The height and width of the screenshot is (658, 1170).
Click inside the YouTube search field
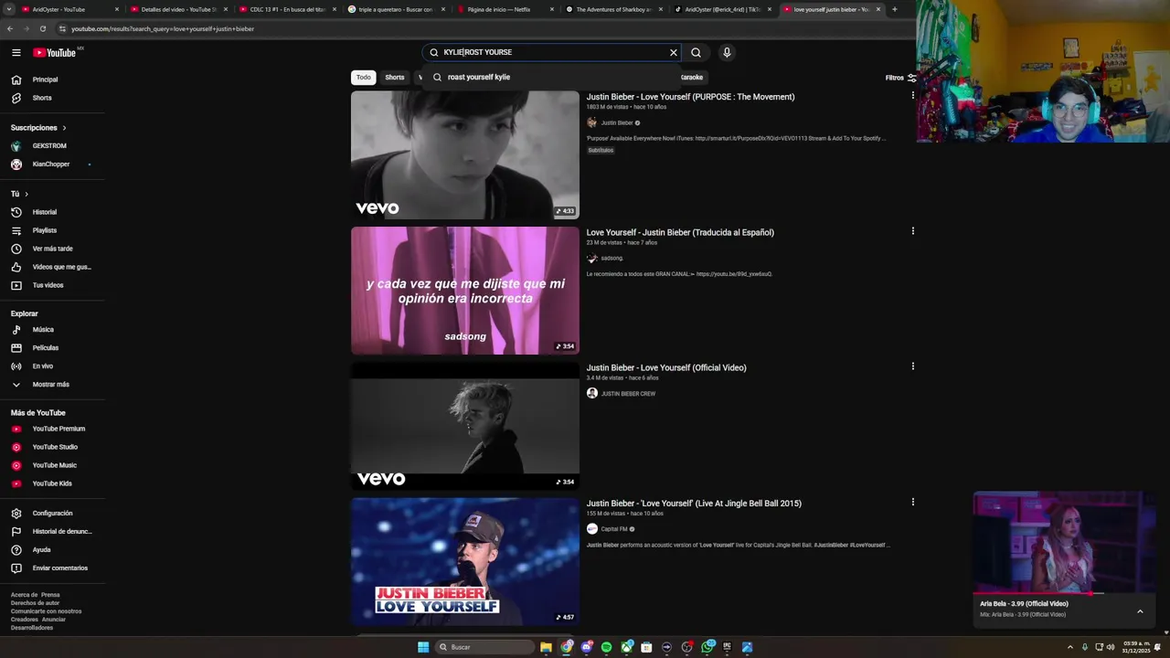tap(551, 53)
